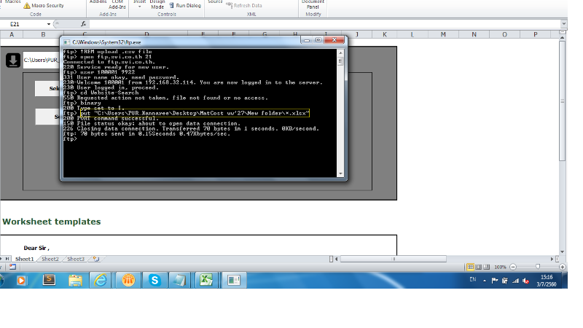Click the black download arrow icon
Image resolution: width=583 pixels, height=328 pixels.
click(x=13, y=60)
